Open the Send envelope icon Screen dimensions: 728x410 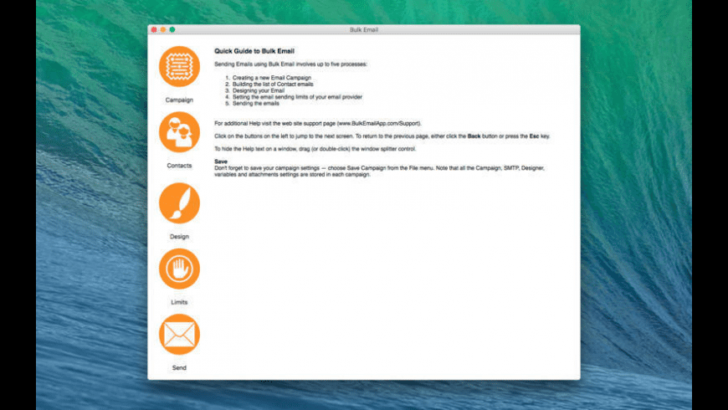point(179,334)
